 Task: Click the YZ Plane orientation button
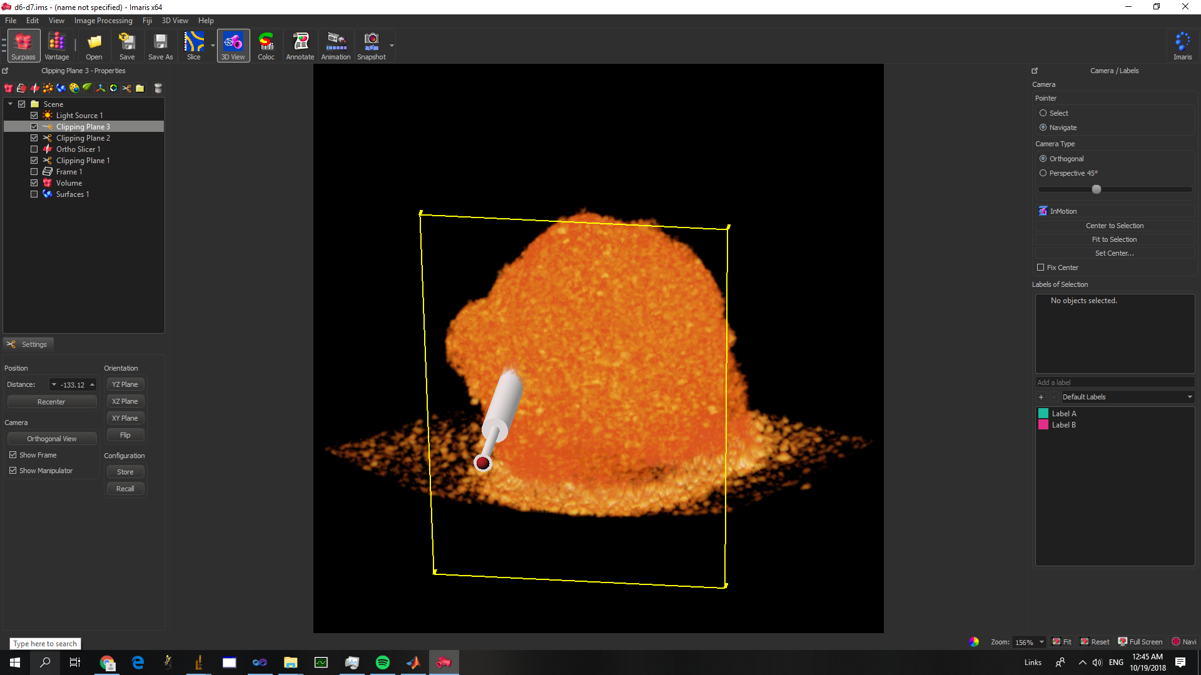[x=125, y=384]
